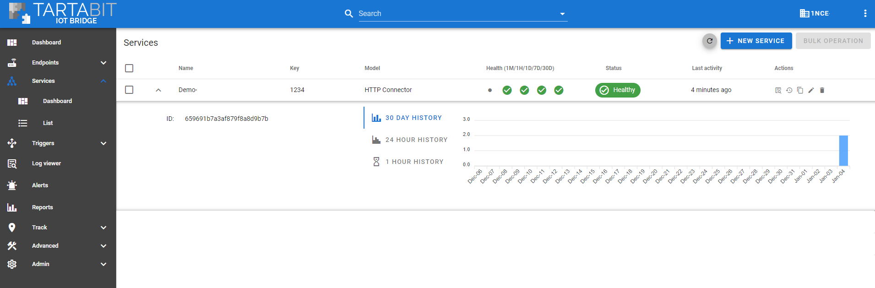Image resolution: width=875 pixels, height=288 pixels.
Task: Click the view logs icon for Demo service
Action: [x=778, y=90]
